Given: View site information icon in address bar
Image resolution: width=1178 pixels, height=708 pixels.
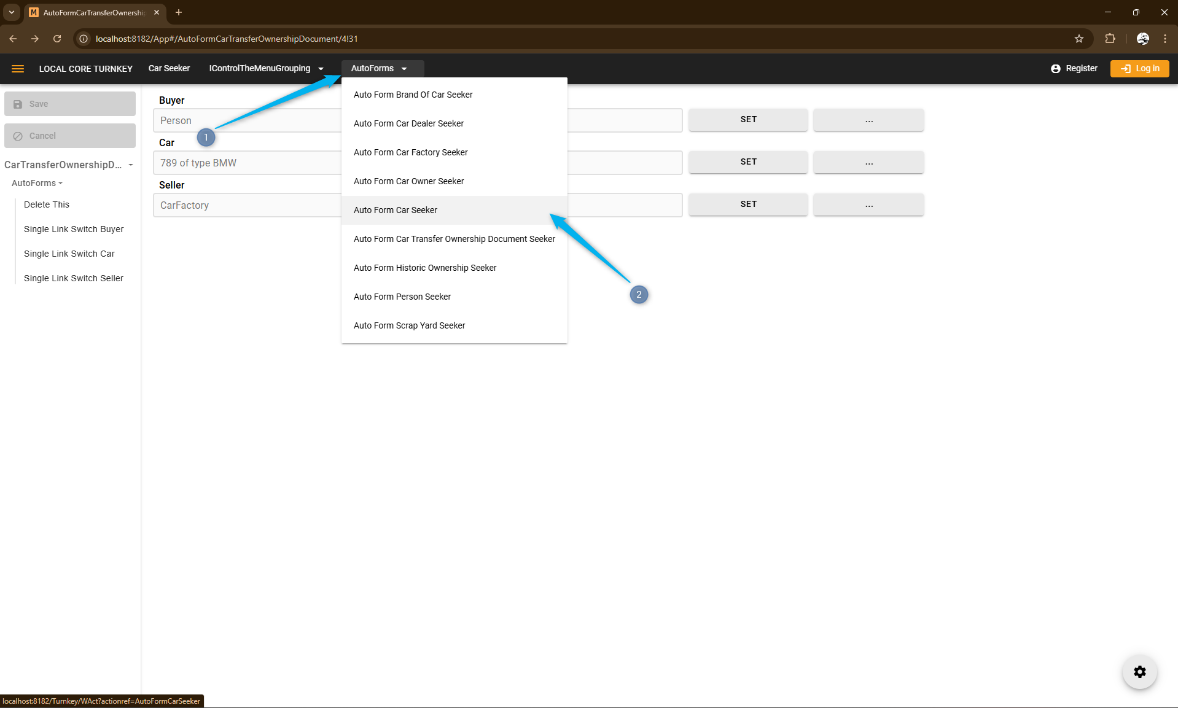Looking at the screenshot, I should coord(84,39).
